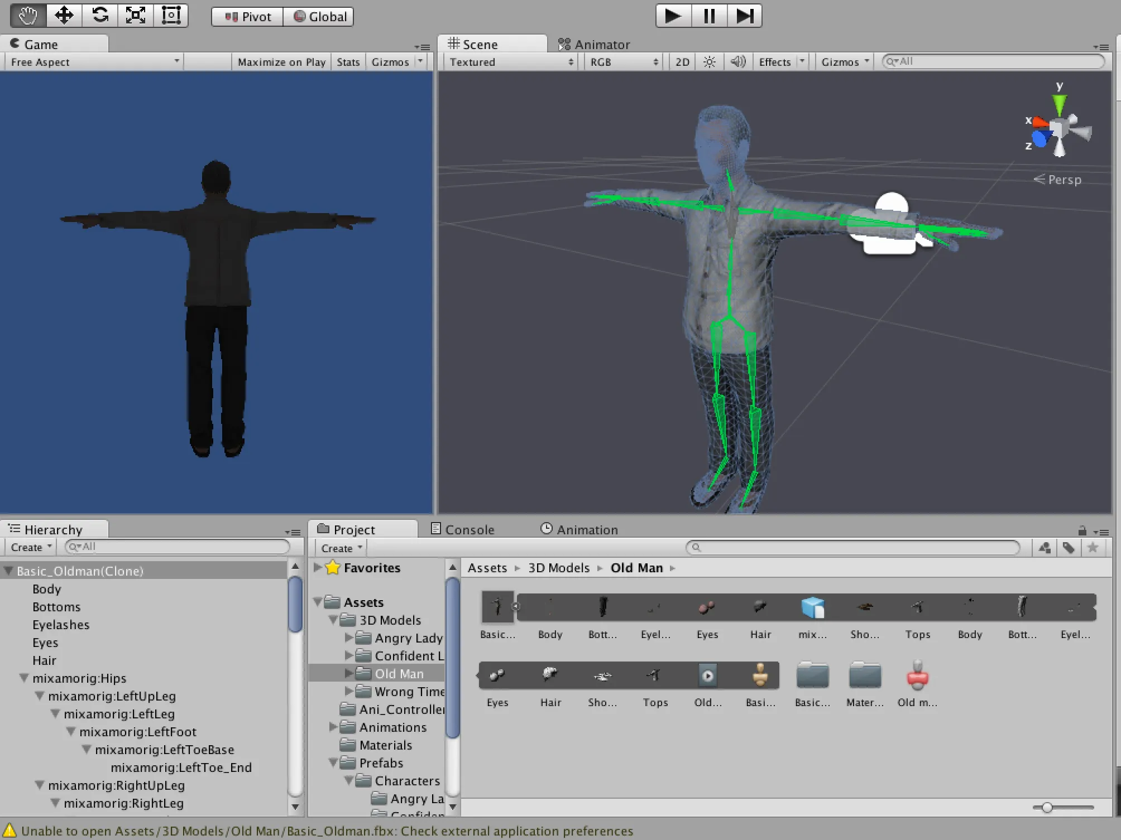Open the RGB render mode dropdown

[x=624, y=62]
